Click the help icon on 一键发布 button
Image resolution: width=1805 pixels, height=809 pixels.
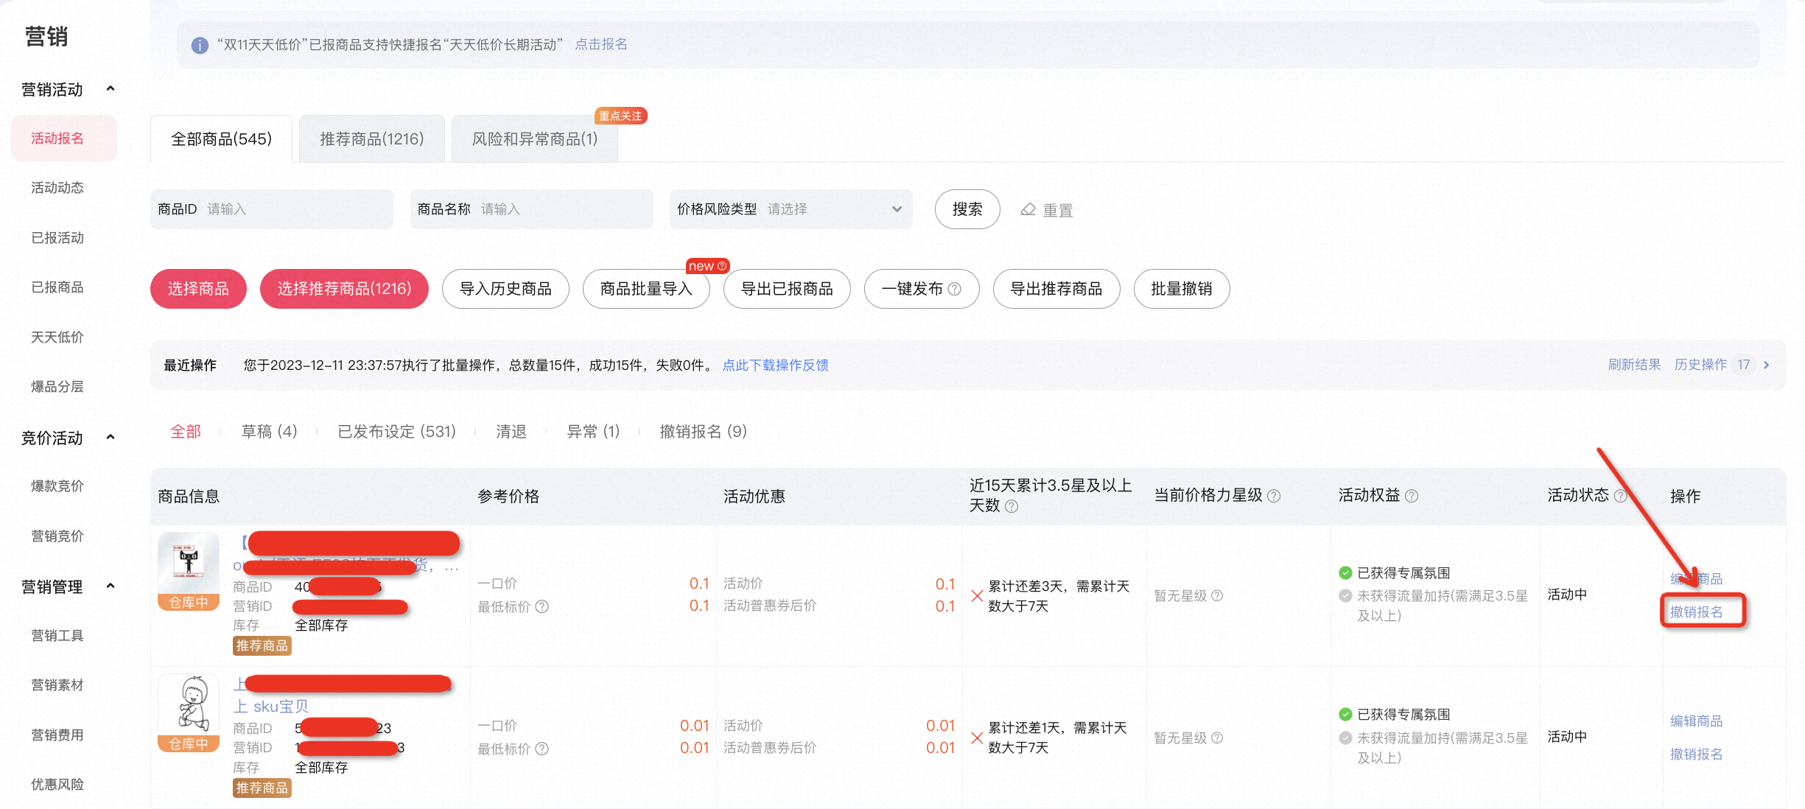pyautogui.click(x=954, y=289)
